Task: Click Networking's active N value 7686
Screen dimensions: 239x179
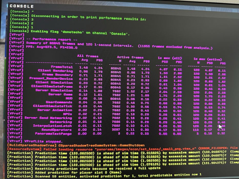Action: (116, 122)
